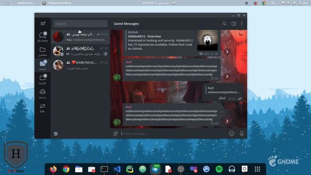Screen dimensions: 311x175
Task: Open the fourth chat folder with badge 1
Action: point(43,80)
